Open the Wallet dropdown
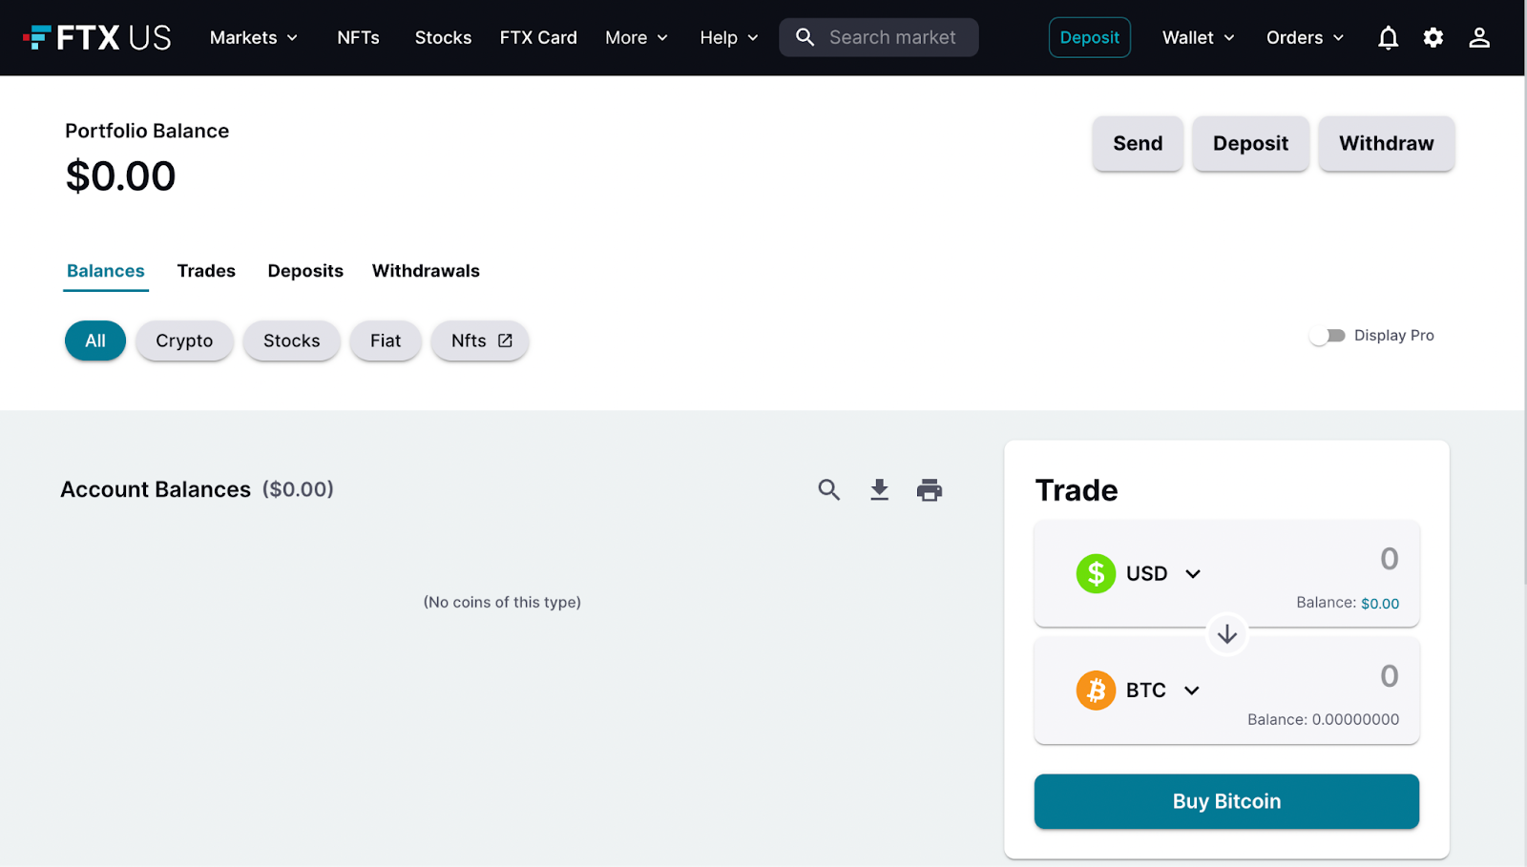This screenshot has width=1527, height=867. click(x=1199, y=37)
